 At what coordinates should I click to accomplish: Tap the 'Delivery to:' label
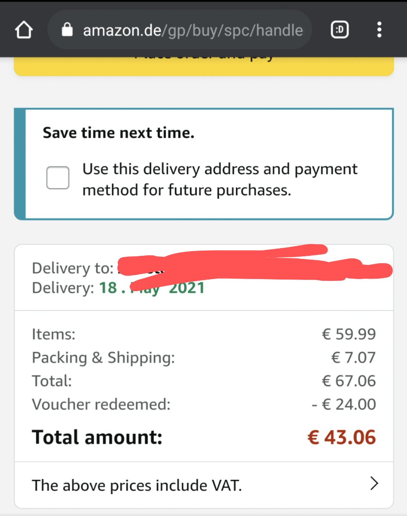72,268
